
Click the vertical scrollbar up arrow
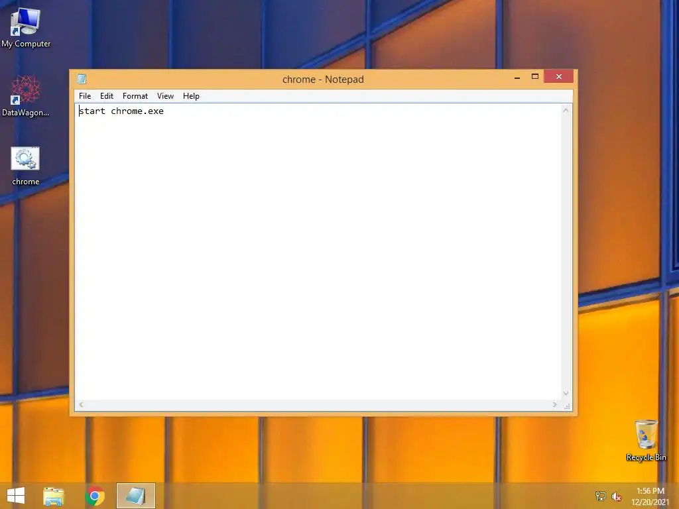click(x=566, y=111)
